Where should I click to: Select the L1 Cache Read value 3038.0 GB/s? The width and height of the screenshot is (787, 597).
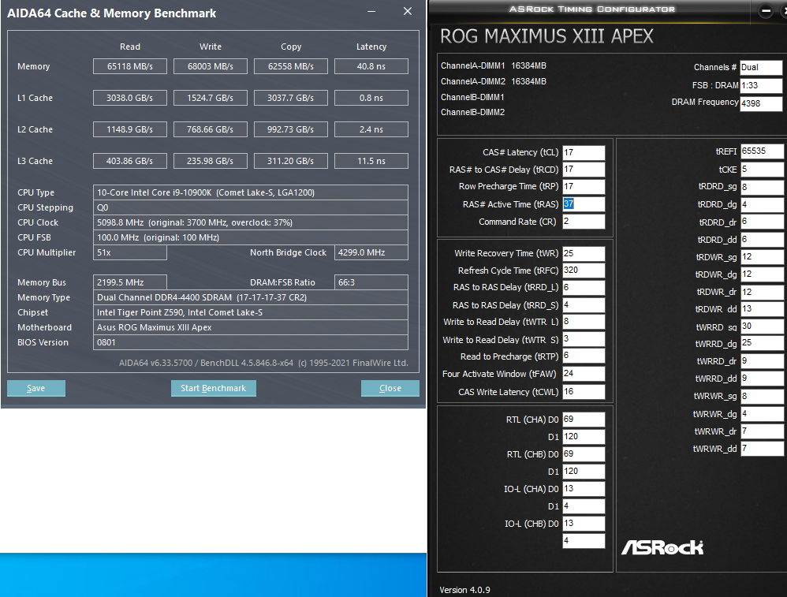tap(130, 98)
